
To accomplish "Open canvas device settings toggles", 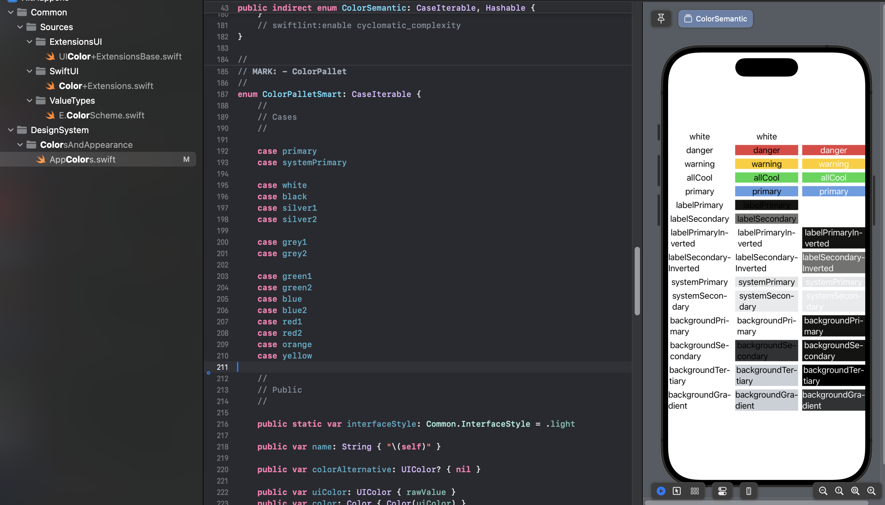I will 722,491.
